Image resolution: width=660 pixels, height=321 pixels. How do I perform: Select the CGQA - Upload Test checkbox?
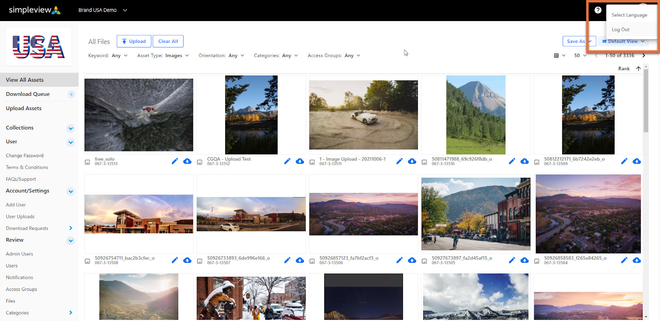(200, 162)
